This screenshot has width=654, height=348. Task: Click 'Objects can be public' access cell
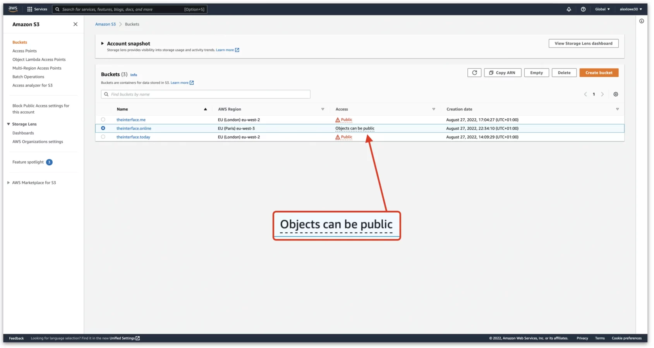point(355,128)
